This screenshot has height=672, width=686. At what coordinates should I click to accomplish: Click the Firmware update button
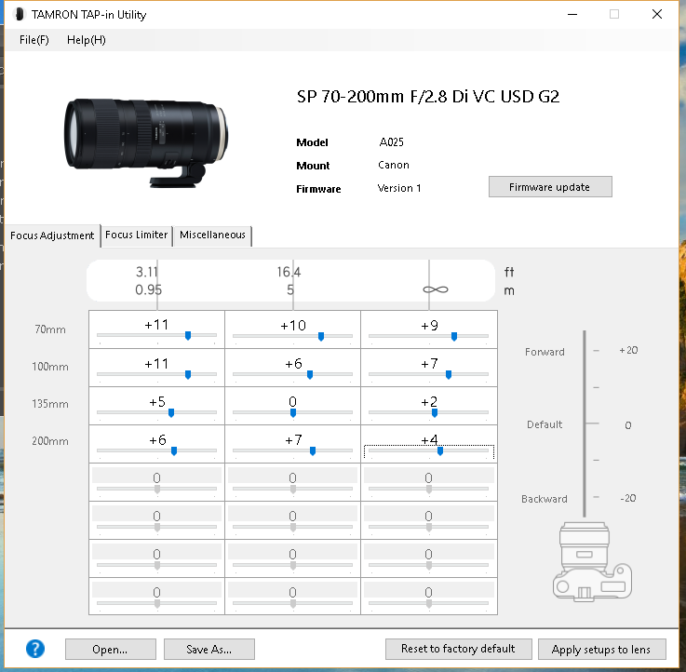[x=550, y=187]
